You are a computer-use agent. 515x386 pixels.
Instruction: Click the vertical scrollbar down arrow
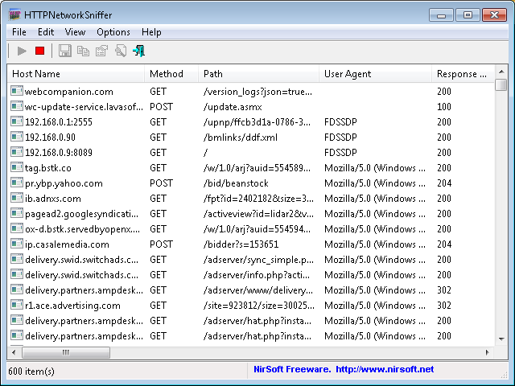pyautogui.click(x=501, y=339)
